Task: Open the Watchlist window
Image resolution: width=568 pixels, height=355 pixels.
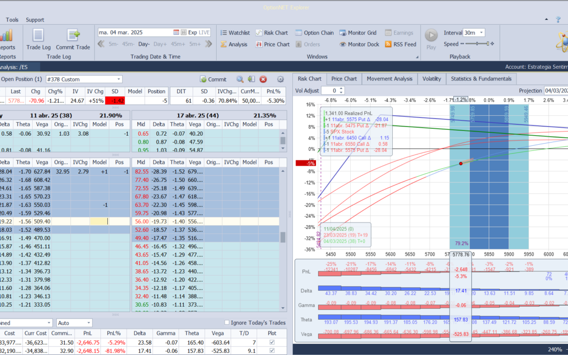Action: pos(235,33)
